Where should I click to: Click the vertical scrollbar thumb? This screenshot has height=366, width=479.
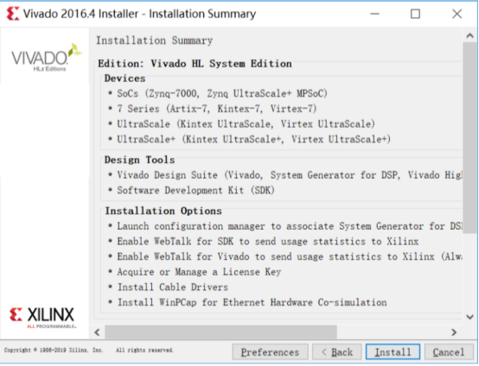click(469, 138)
